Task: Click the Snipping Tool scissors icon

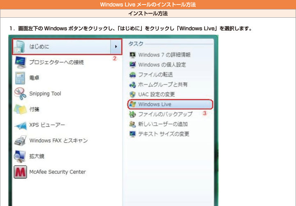Action: [20, 94]
